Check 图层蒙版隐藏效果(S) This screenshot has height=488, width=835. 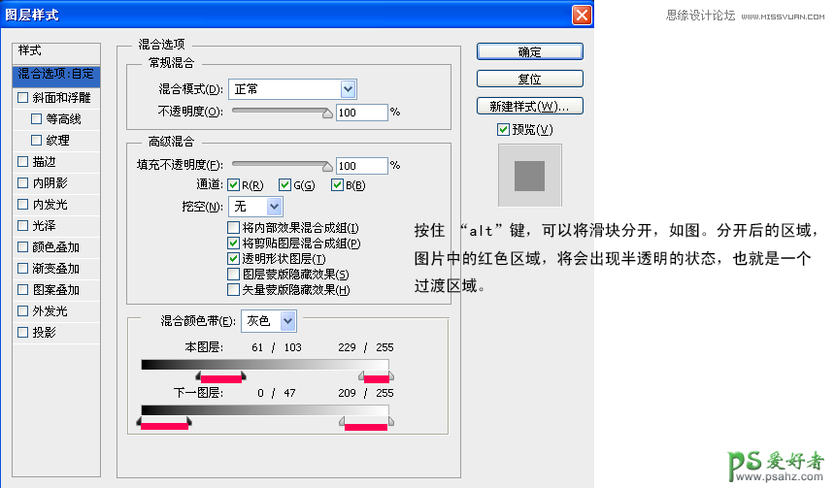pyautogui.click(x=233, y=274)
